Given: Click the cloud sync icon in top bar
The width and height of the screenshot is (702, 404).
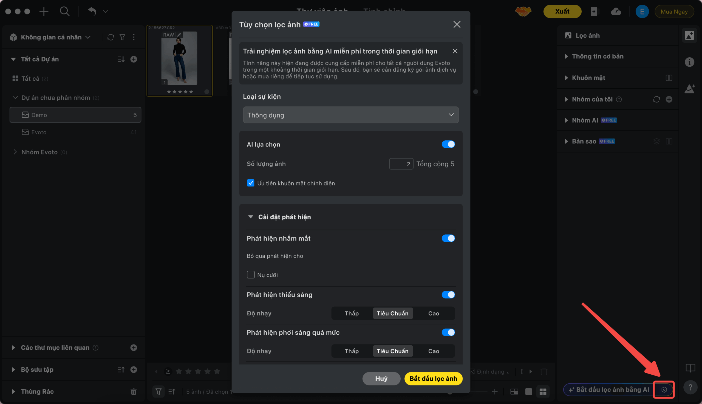Looking at the screenshot, I should [x=616, y=12].
